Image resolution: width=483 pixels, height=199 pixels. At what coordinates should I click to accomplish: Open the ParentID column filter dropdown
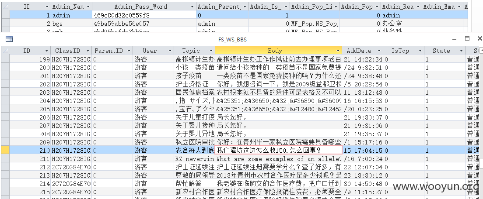[129, 51]
